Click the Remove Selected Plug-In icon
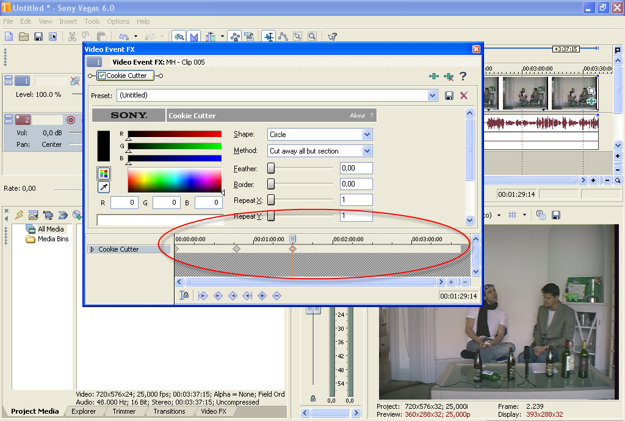 (449, 76)
